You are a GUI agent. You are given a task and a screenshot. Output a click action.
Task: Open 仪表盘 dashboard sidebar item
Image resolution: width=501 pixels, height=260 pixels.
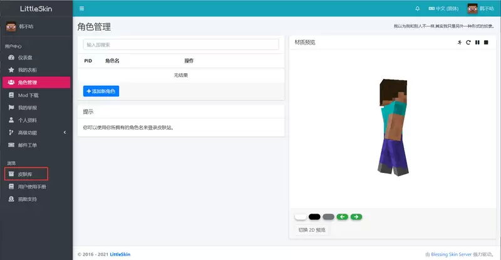click(x=36, y=58)
